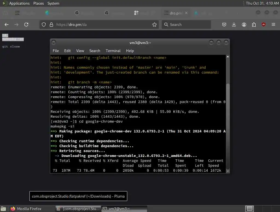This screenshot has height=212, width=280.
Task: Click the Firefox forward arrow
Action: click(x=16, y=25)
